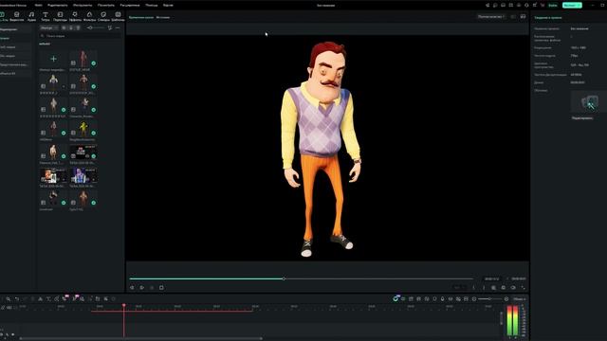Switch to the Timeline tab in the player
607x341 pixels.
[x=141, y=17]
